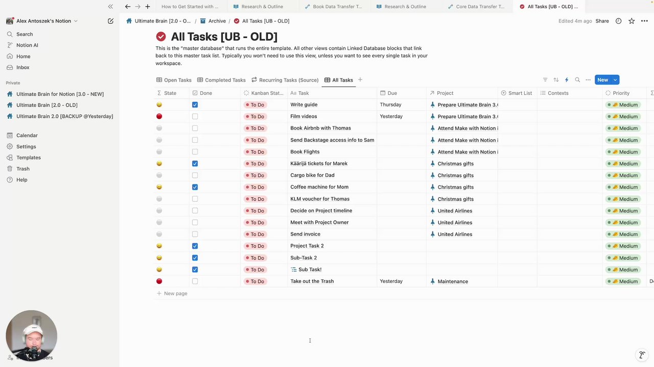Open the Due column header menu
The image size is (654, 367).
(402, 93)
